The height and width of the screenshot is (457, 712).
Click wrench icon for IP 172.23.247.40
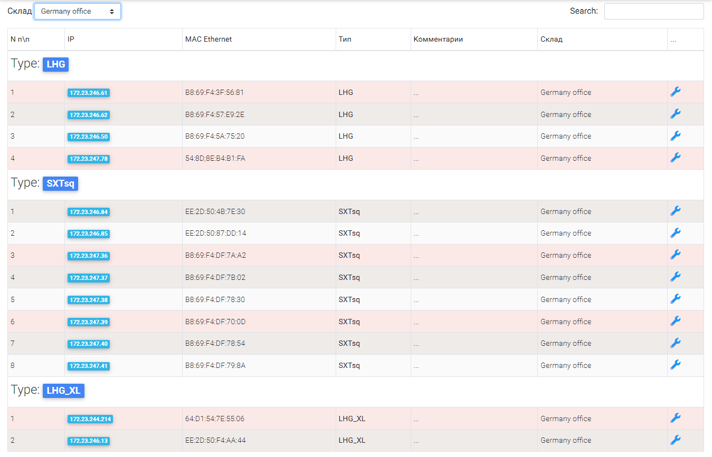pyautogui.click(x=675, y=343)
